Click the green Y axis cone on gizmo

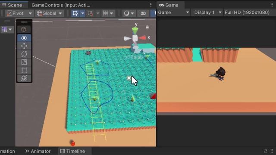tap(135, 31)
